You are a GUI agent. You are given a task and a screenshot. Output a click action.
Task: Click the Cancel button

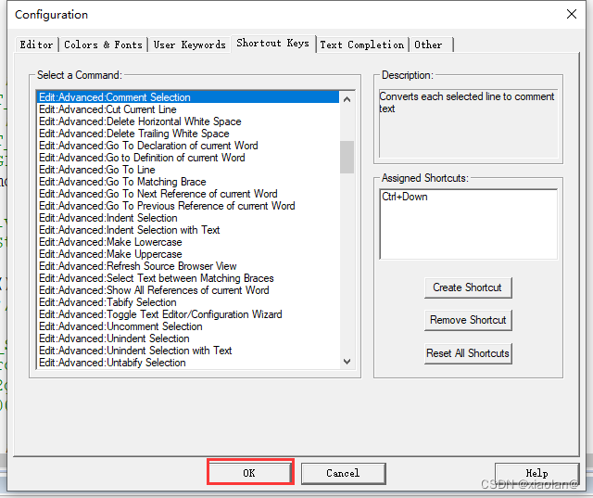pyautogui.click(x=343, y=473)
